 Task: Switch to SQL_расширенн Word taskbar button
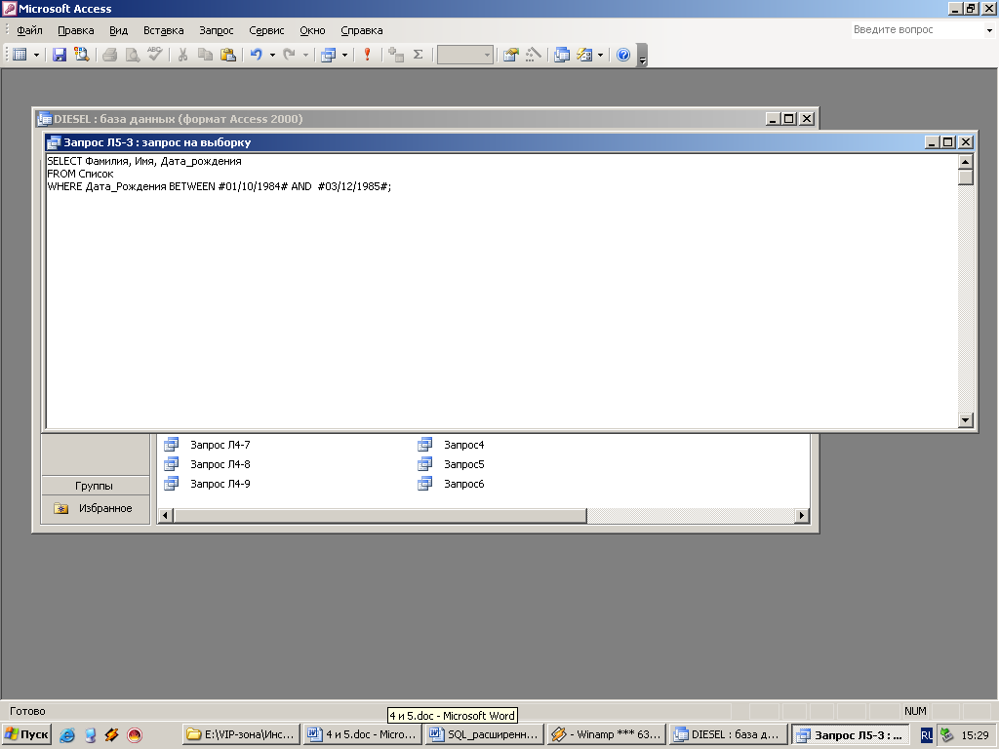485,734
